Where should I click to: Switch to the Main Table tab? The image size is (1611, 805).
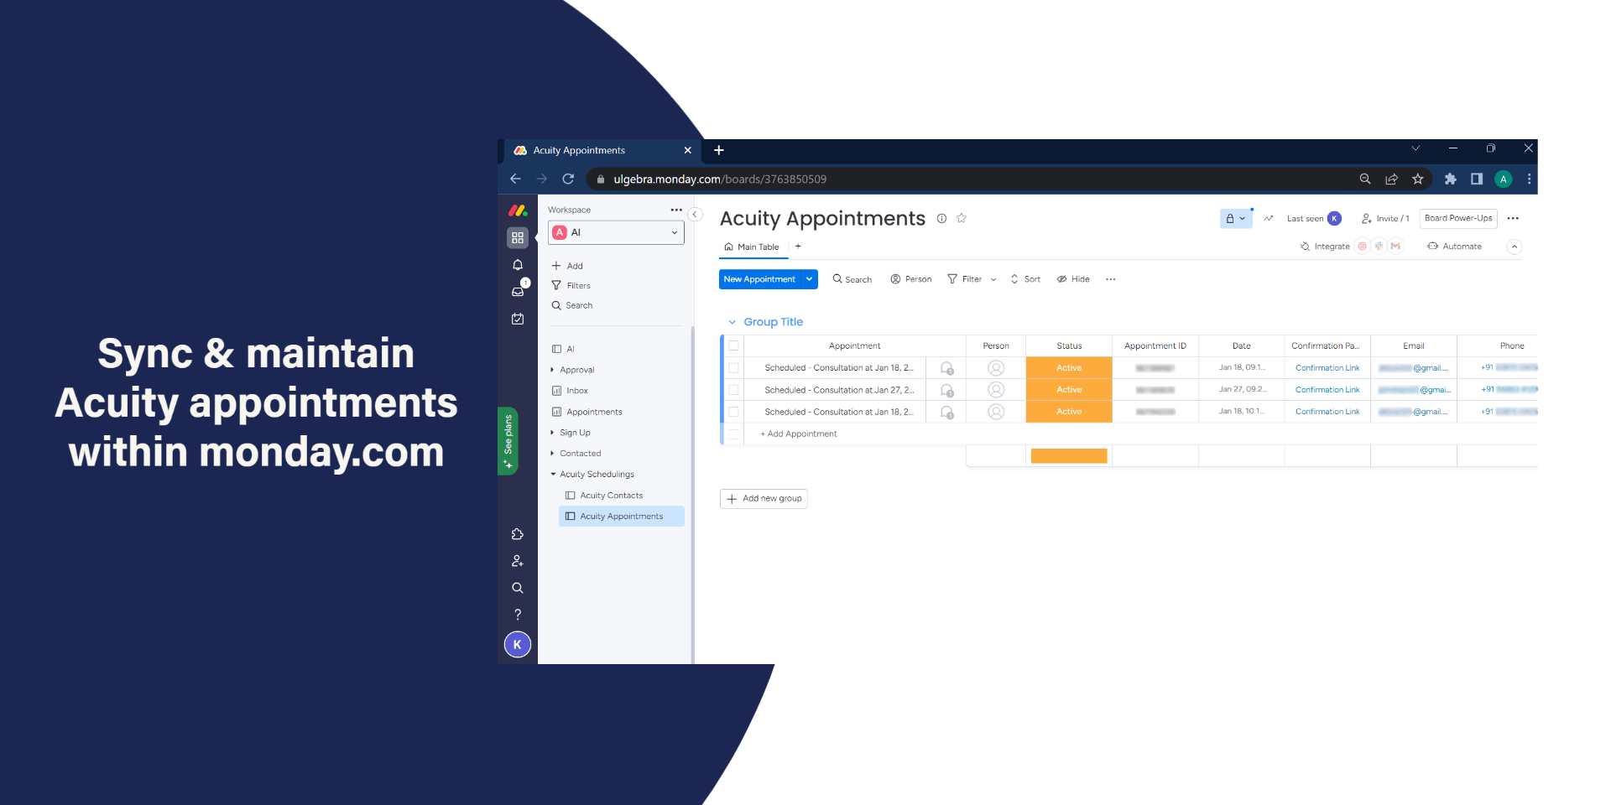tap(753, 247)
